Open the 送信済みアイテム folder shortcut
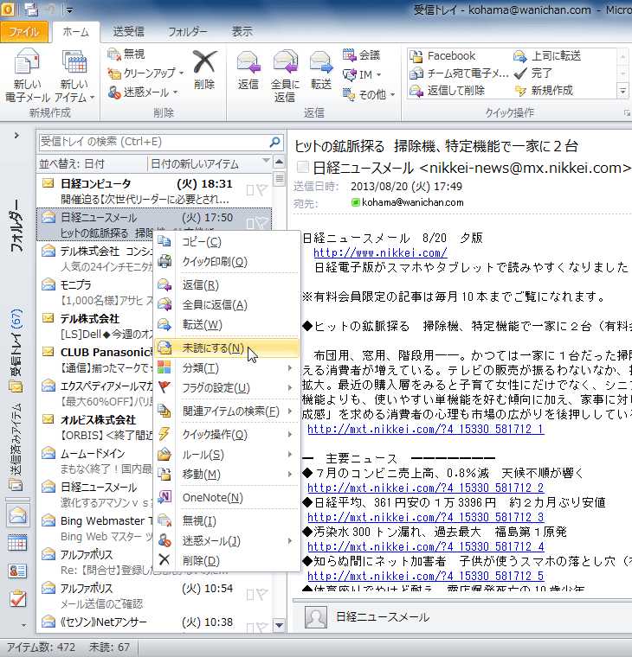This screenshot has width=632, height=657. click(x=16, y=447)
